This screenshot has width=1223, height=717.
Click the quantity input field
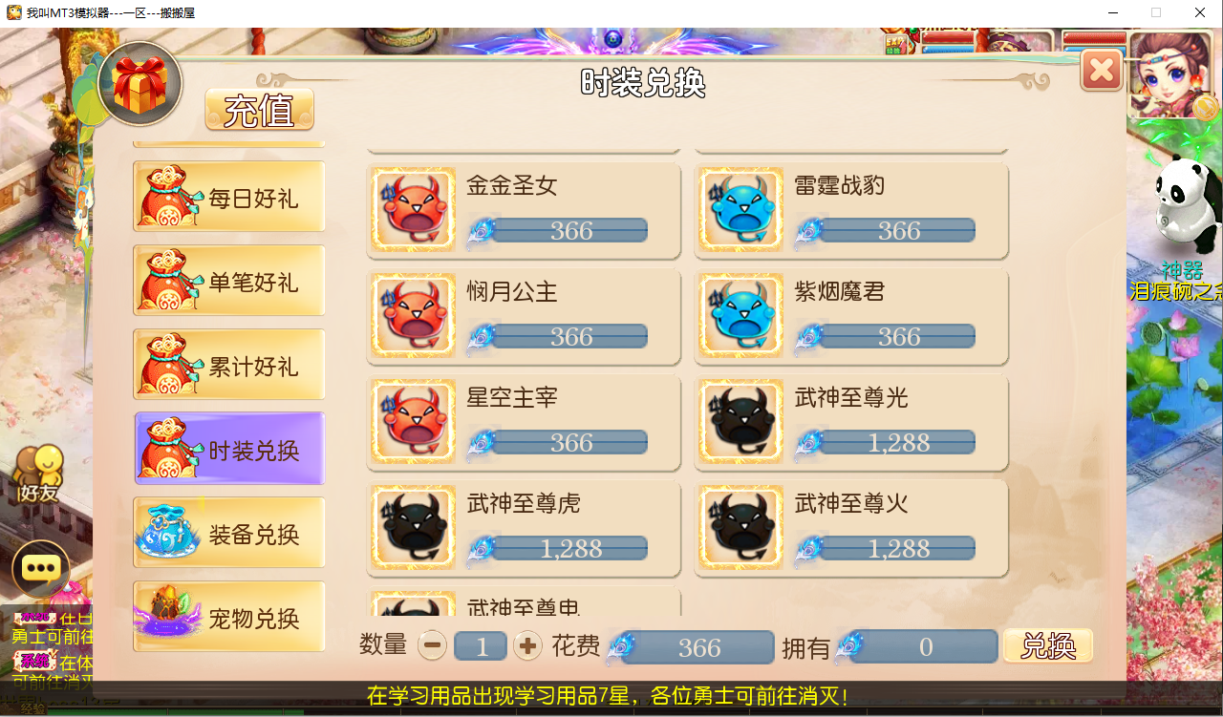481,646
